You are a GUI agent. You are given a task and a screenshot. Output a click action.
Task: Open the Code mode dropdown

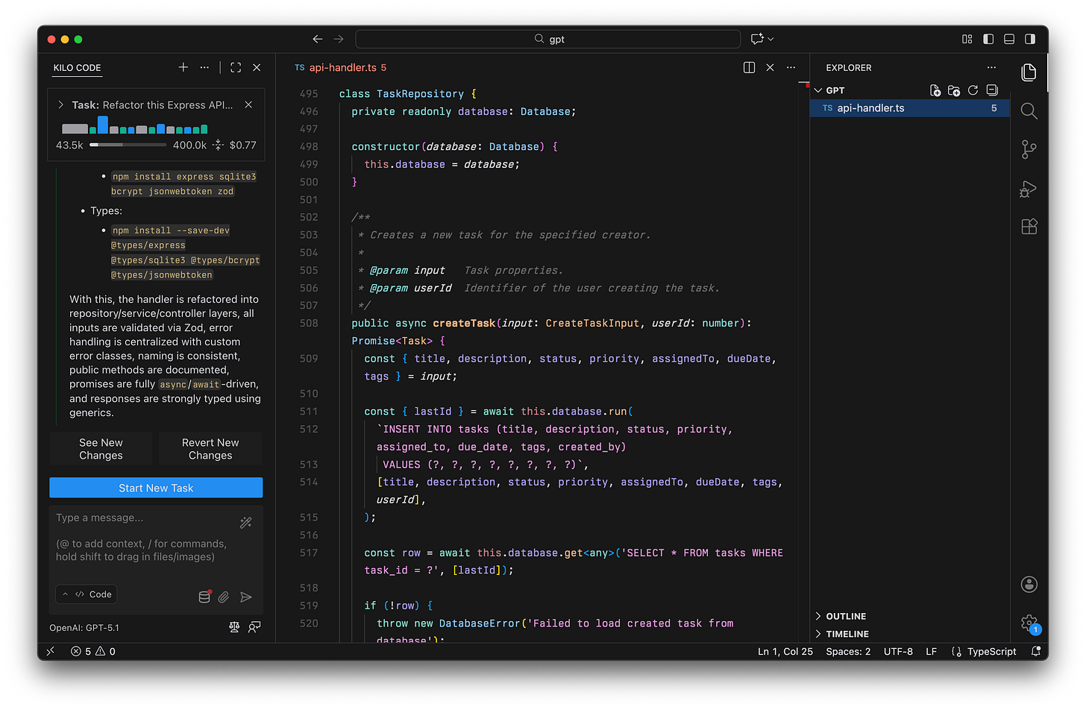pyautogui.click(x=87, y=594)
